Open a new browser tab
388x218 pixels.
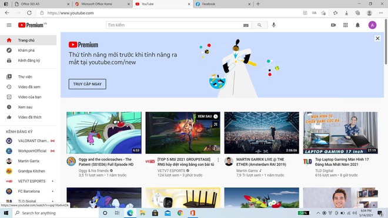pos(258,4)
